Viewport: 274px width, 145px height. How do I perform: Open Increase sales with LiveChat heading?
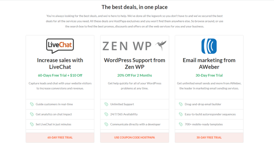(x=60, y=64)
